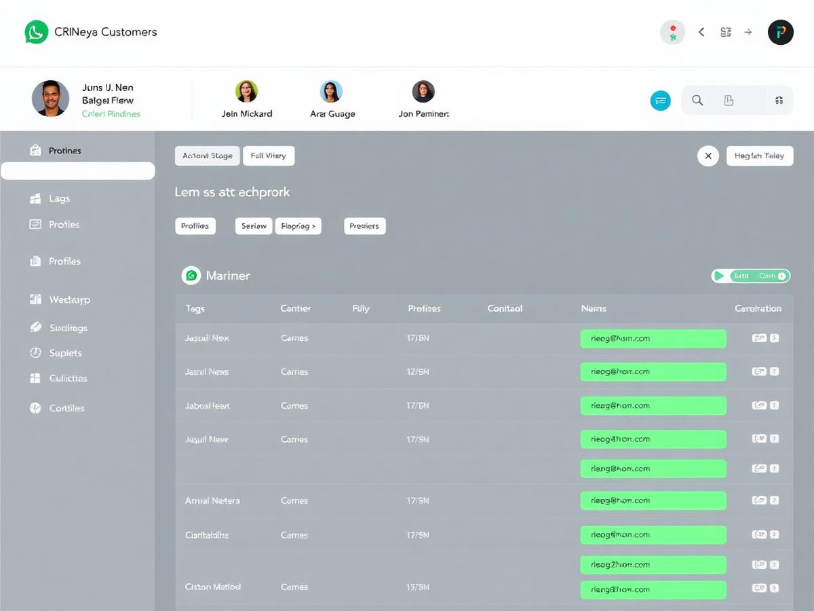Image resolution: width=814 pixels, height=611 pixels.
Task: Open Culictias in the sidebar
Action: point(68,378)
